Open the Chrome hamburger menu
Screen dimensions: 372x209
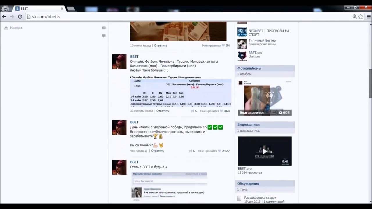(x=369, y=17)
